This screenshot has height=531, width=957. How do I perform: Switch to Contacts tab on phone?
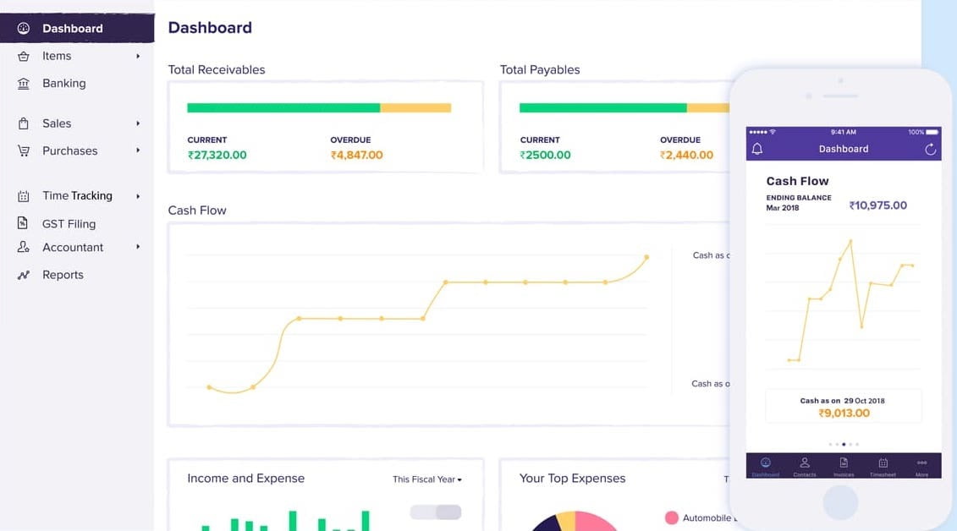(805, 467)
